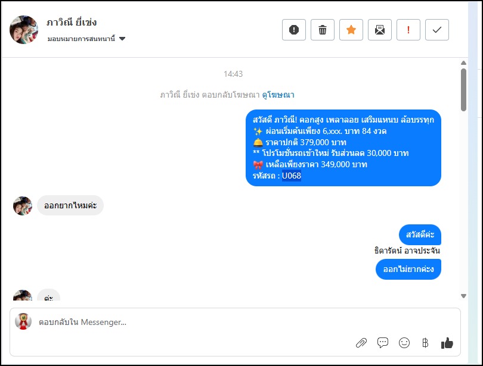Click the customer name in the header
The height and width of the screenshot is (366, 483).
pos(72,22)
